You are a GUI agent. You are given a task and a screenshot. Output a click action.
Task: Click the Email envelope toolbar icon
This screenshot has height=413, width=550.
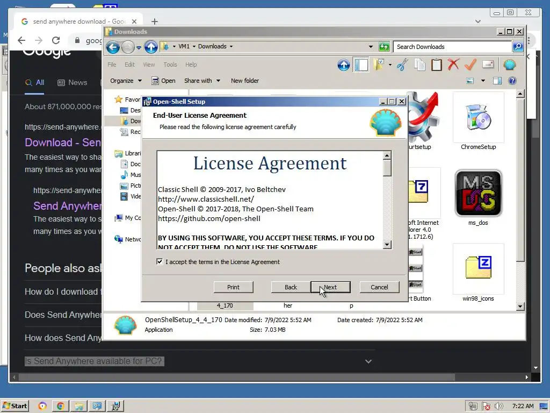point(488,65)
